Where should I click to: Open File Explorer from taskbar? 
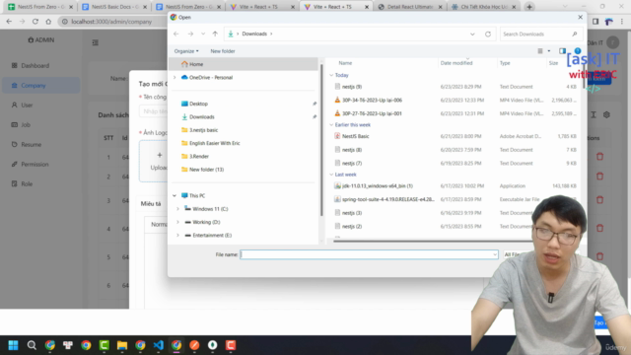pos(122,345)
